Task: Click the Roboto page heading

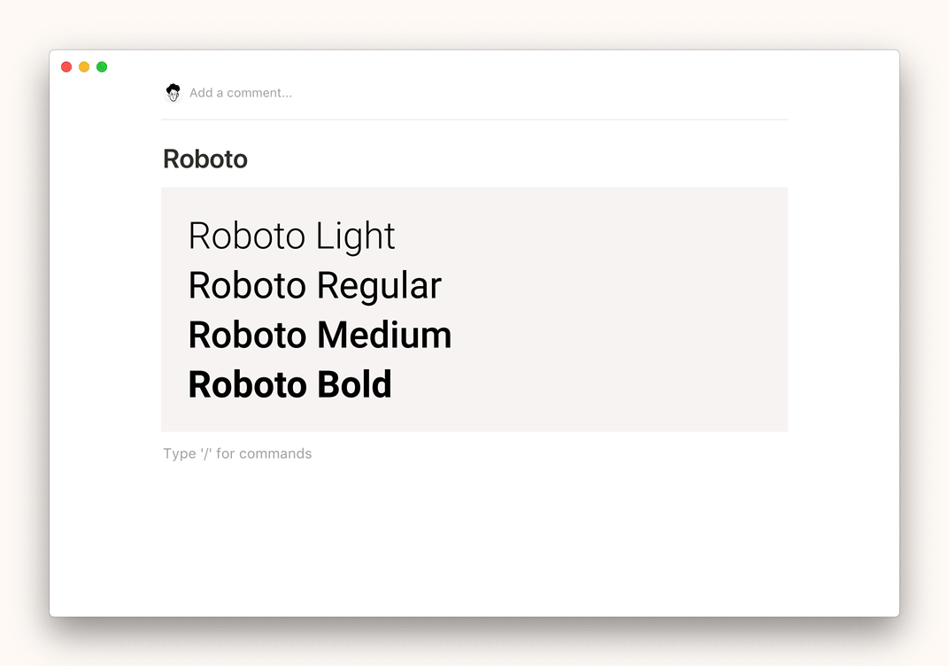Action: (205, 159)
